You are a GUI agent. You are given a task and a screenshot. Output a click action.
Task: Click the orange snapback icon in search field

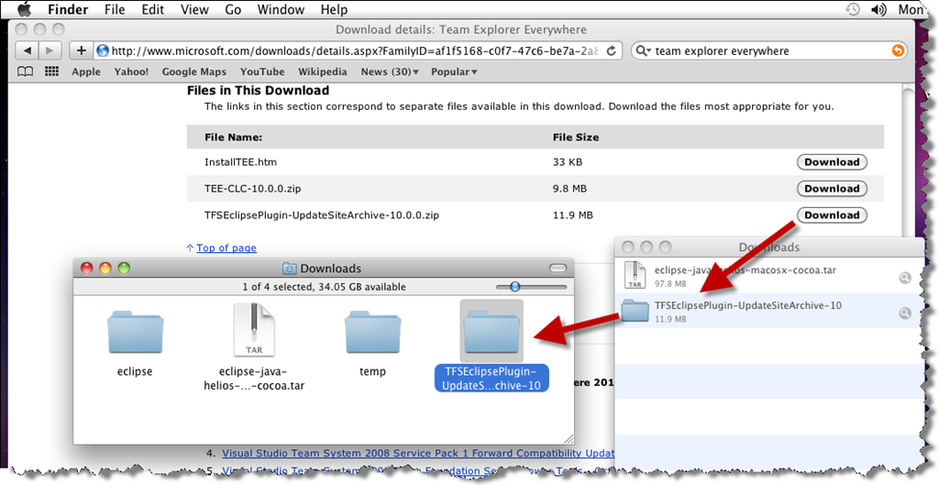pos(898,51)
